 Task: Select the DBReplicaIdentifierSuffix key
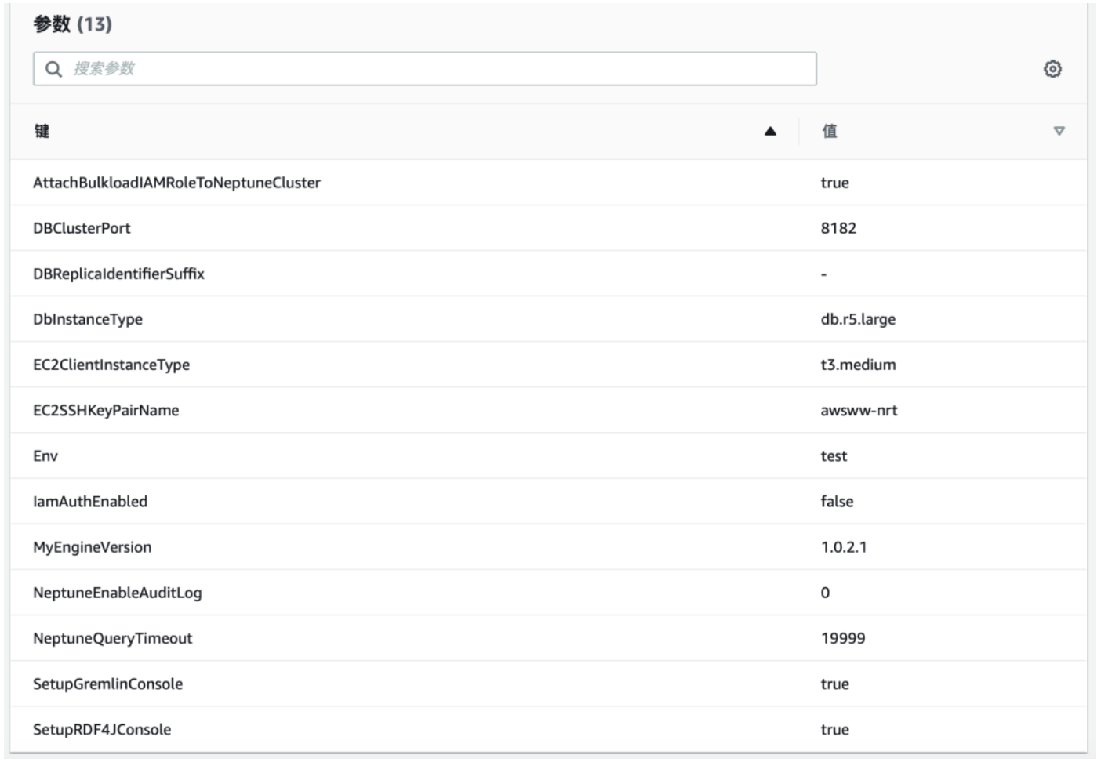(118, 274)
